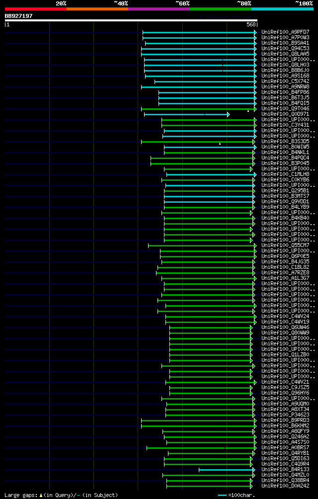Click the UniRef100_C5X742 entry
This screenshot has height=499, width=318.
pos(285,81)
